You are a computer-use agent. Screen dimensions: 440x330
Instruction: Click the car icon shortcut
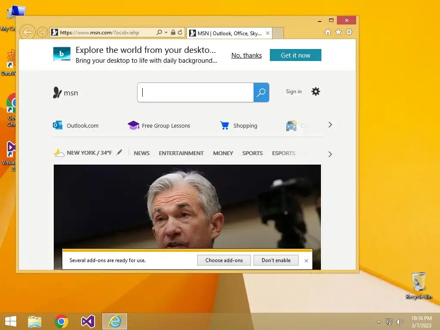click(291, 126)
